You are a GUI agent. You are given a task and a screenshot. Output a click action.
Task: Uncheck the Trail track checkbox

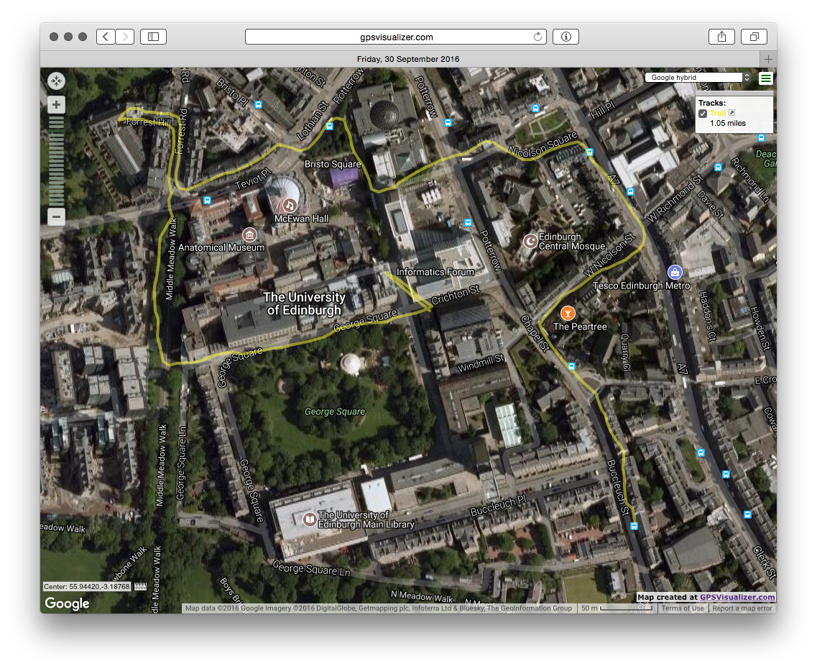click(x=703, y=113)
